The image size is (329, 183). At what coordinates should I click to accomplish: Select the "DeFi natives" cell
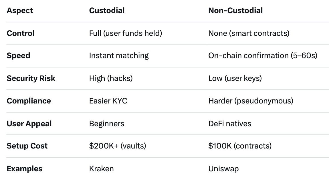(x=230, y=124)
